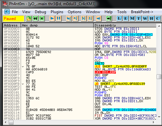Click the Address column header
The height and width of the screenshot is (126, 162).
tap(12, 25)
